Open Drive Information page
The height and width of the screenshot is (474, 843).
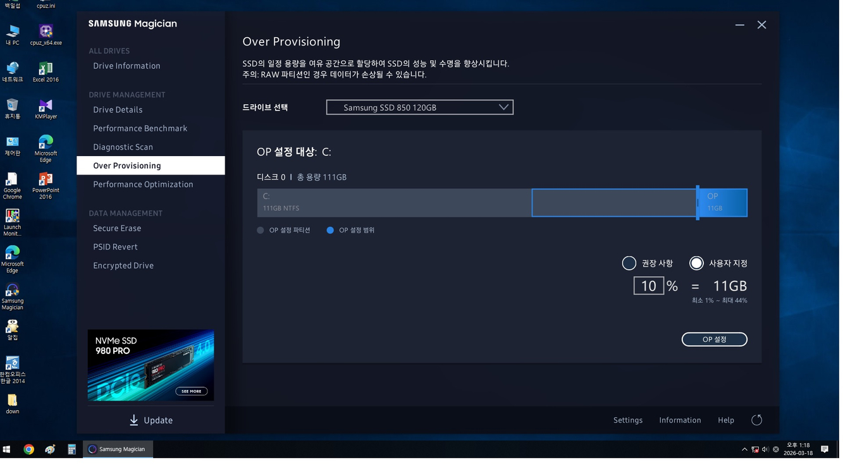point(127,66)
